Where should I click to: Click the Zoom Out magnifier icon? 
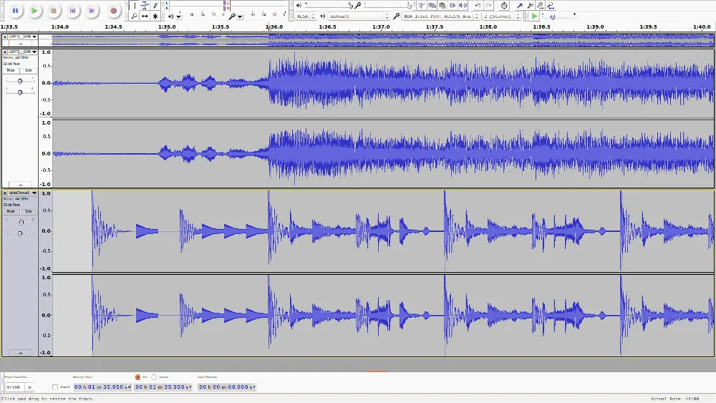pyautogui.click(x=530, y=6)
